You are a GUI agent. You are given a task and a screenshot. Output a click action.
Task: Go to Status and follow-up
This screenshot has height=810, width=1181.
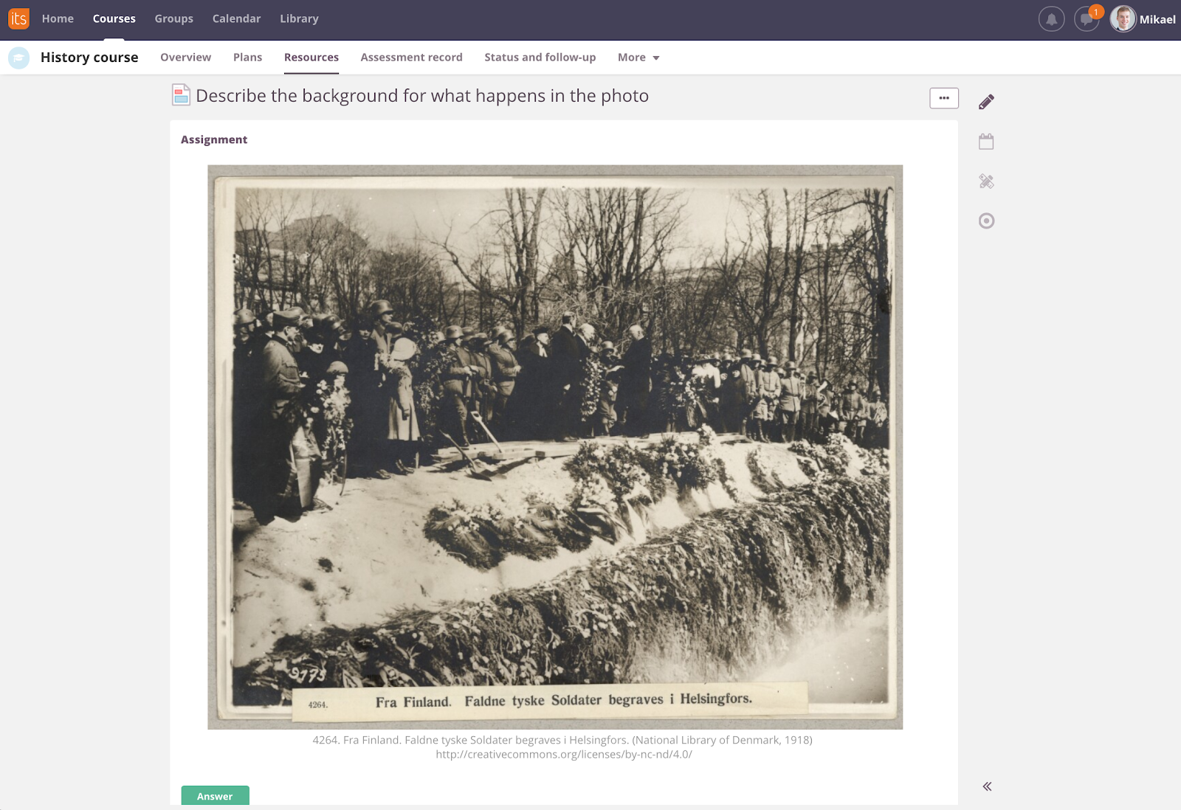(540, 58)
